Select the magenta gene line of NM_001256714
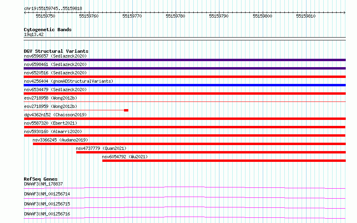The width and height of the screenshot is (357, 223). pyautogui.click(x=185, y=197)
